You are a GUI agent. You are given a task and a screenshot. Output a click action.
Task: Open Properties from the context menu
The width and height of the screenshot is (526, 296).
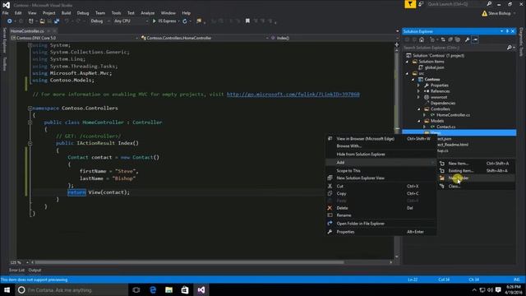pyautogui.click(x=381, y=232)
